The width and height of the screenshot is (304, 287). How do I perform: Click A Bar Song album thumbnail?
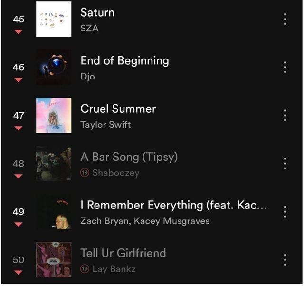(x=54, y=163)
